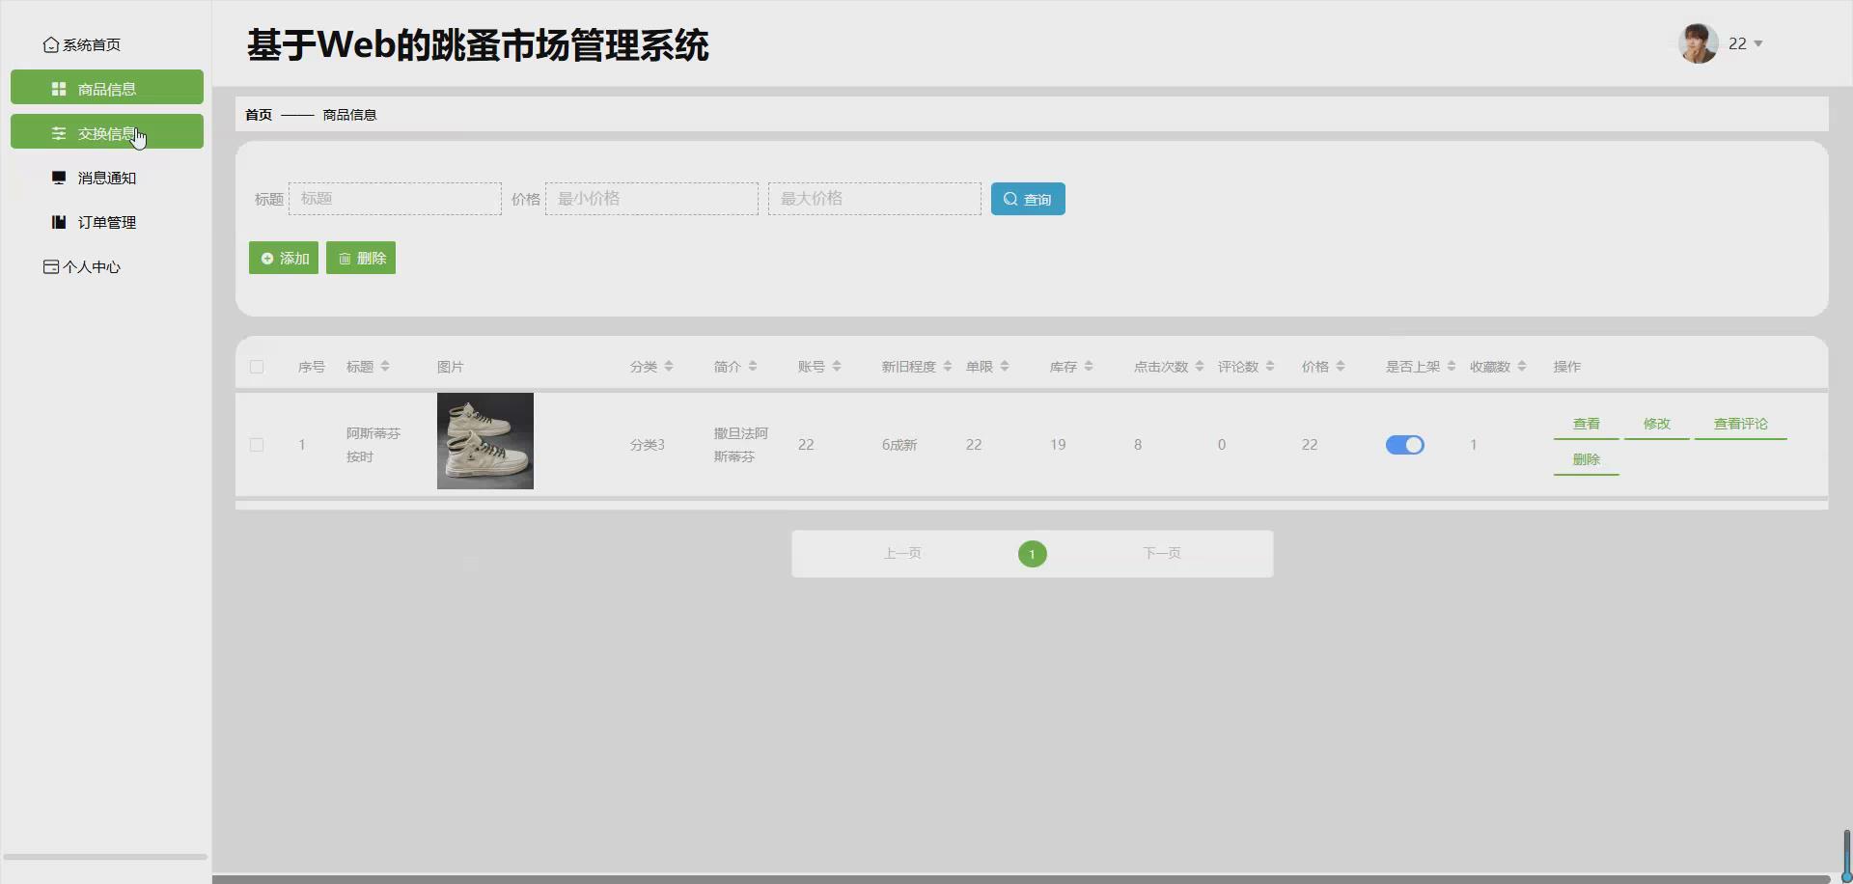The image size is (1853, 884).
Task: Select the checkbox for row 1
Action: tap(257, 444)
